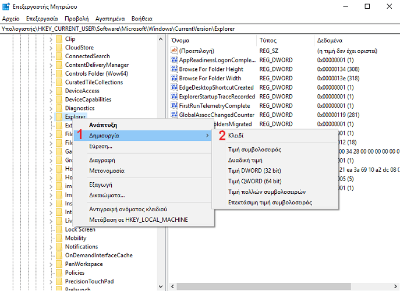This screenshot has width=400, height=291.
Task: Select Τιμή συμβολοσειράς in submenu
Action: pos(275,150)
